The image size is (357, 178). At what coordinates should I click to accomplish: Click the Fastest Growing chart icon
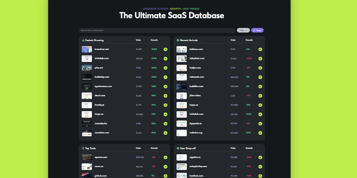tap(83, 40)
